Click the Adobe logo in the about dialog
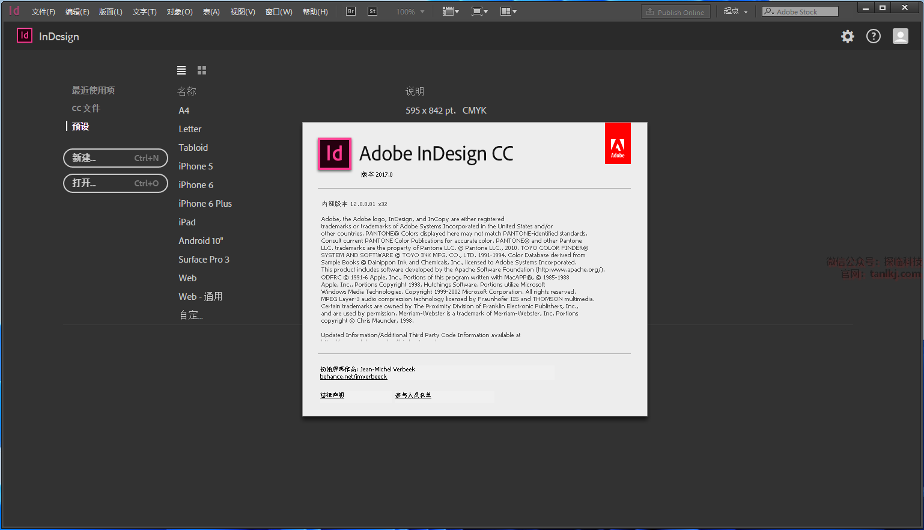924x530 pixels. 618,144
